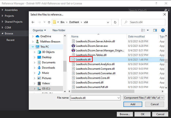Select Leadtools.Document.Core.dll file

pyautogui.click(x=93, y=78)
